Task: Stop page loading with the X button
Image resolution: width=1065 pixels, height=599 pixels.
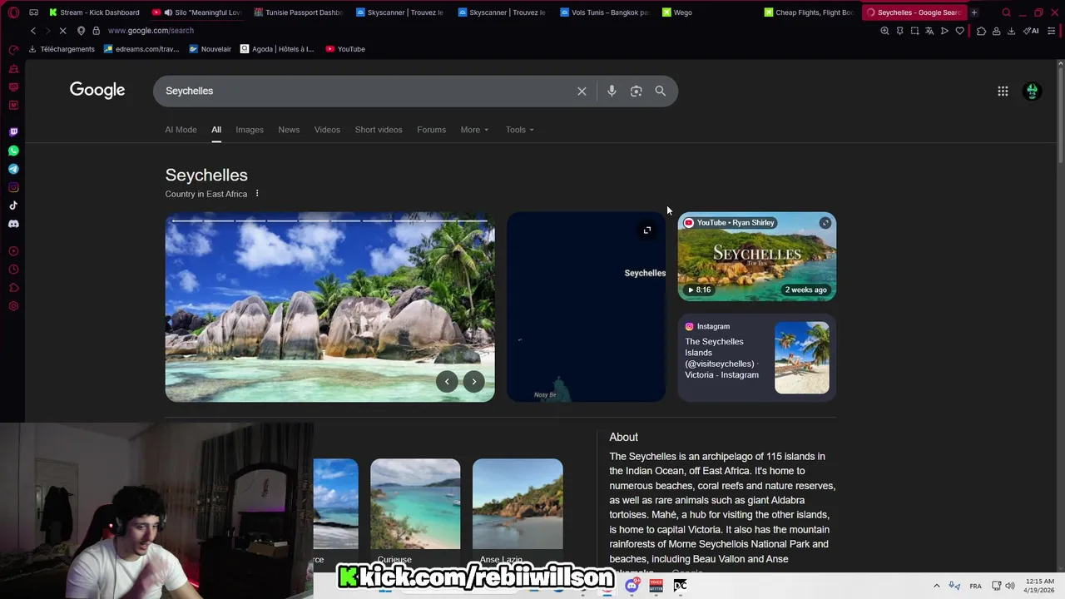Action: point(64,31)
